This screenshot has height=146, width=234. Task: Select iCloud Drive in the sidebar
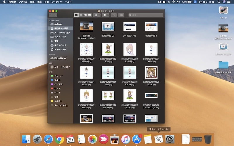pos(60,58)
